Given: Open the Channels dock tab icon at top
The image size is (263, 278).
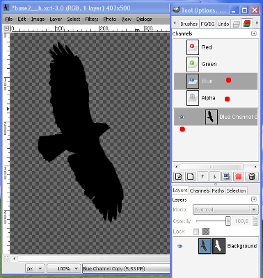Looking at the screenshot, I should click(247, 24).
